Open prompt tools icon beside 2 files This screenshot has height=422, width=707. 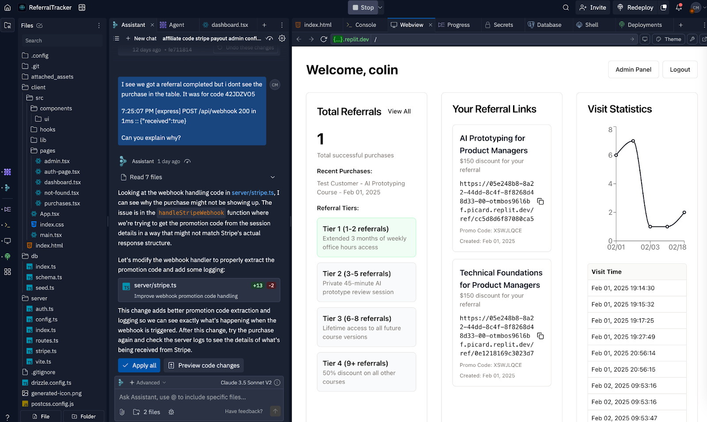click(x=171, y=412)
